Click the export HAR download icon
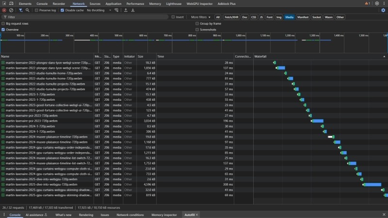This screenshot has width=388, height=218. pos(133,10)
